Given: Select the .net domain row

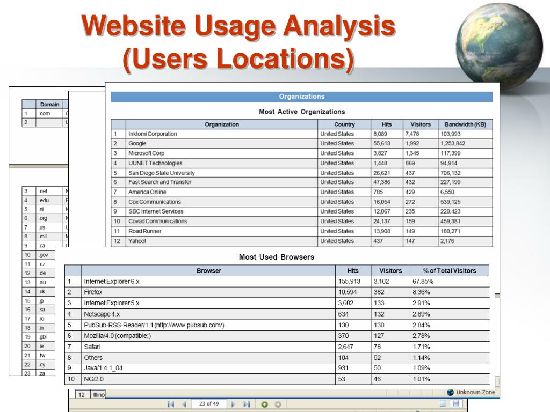Looking at the screenshot, I should click(x=45, y=192).
